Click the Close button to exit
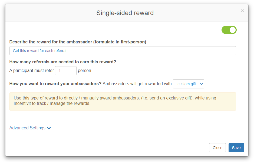 click(217, 148)
